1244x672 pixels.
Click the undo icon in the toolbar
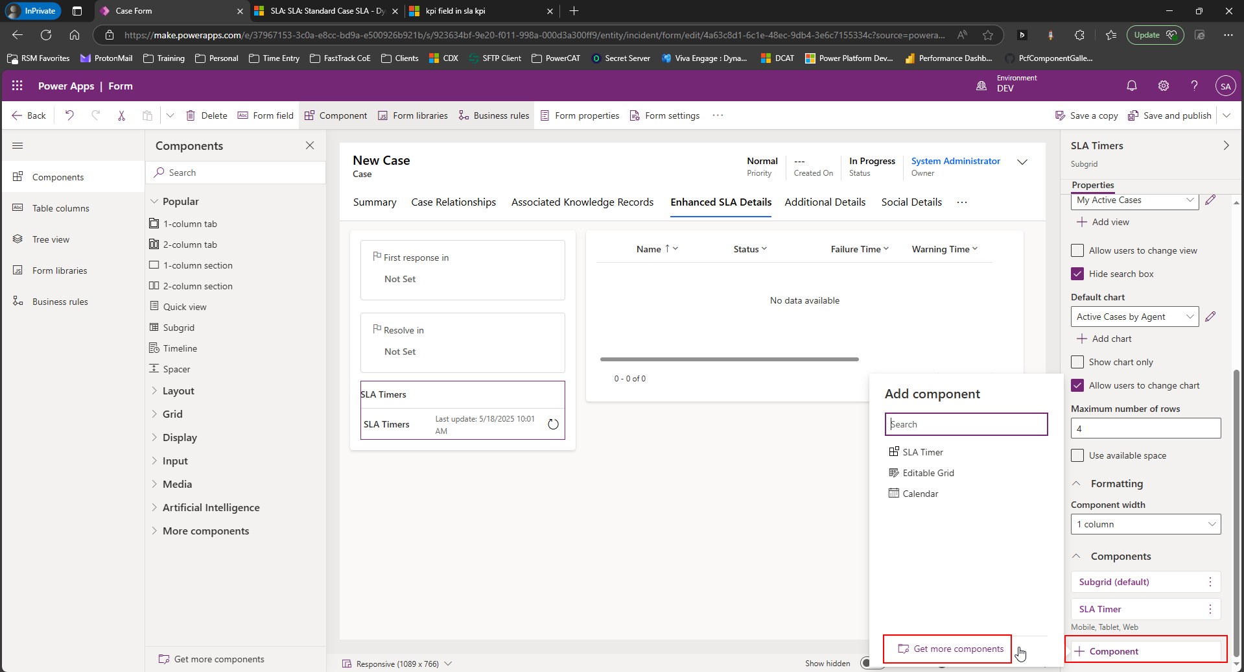[x=69, y=115]
